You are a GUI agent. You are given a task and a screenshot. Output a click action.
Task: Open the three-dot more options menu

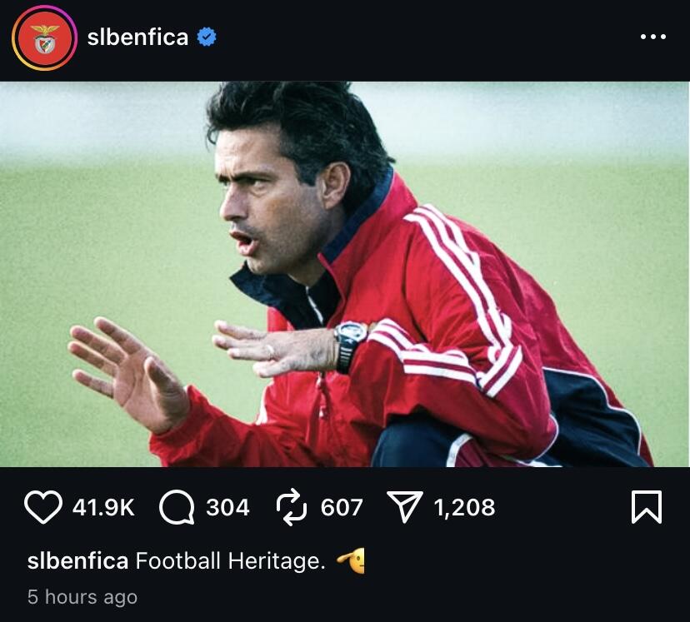coord(652,37)
